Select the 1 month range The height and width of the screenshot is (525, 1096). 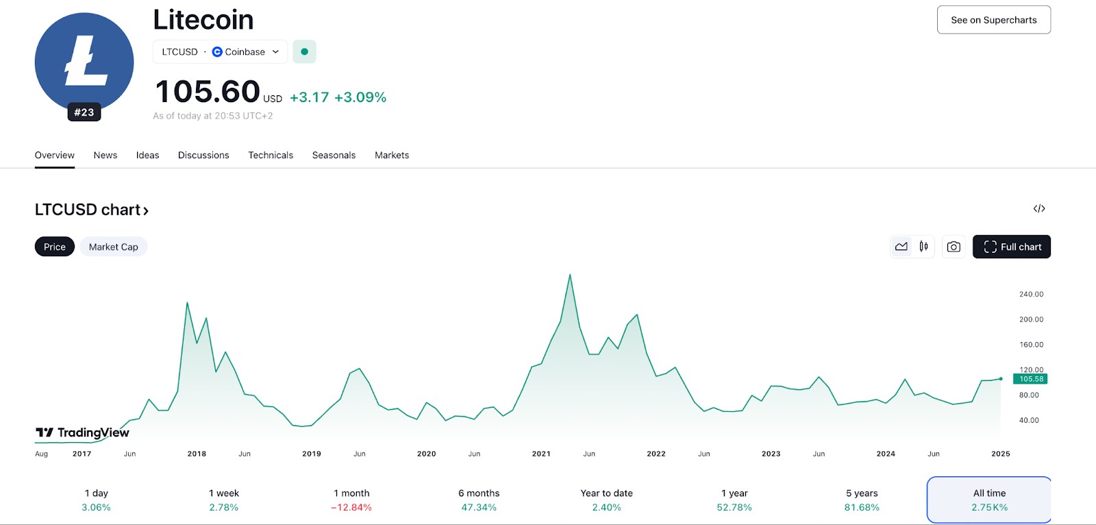coord(351,500)
